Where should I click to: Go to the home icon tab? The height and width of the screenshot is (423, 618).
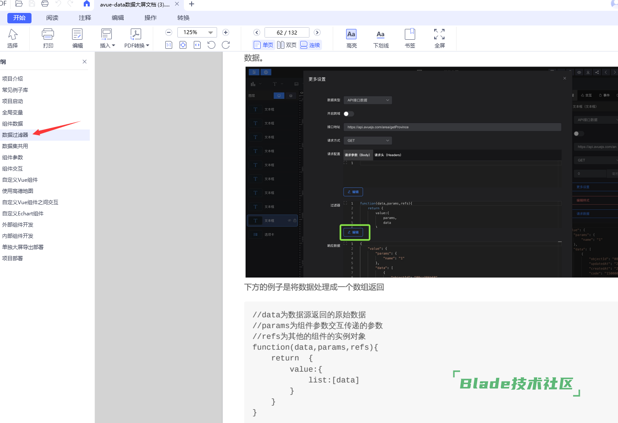pos(87,4)
